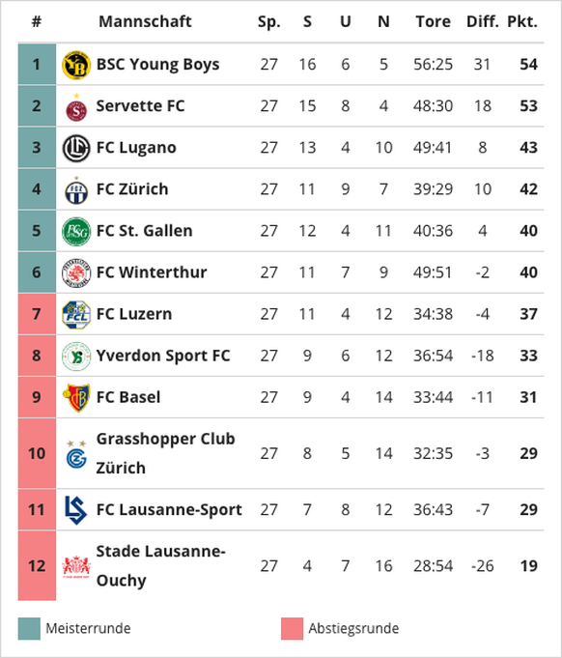Sort by the Pkt. column header
The image size is (562, 658).
tap(522, 21)
